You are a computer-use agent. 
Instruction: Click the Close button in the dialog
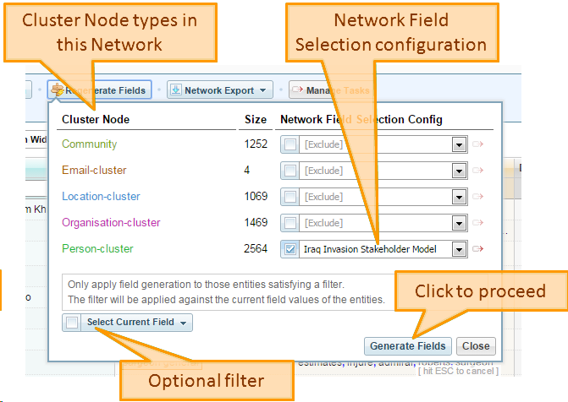(x=476, y=345)
